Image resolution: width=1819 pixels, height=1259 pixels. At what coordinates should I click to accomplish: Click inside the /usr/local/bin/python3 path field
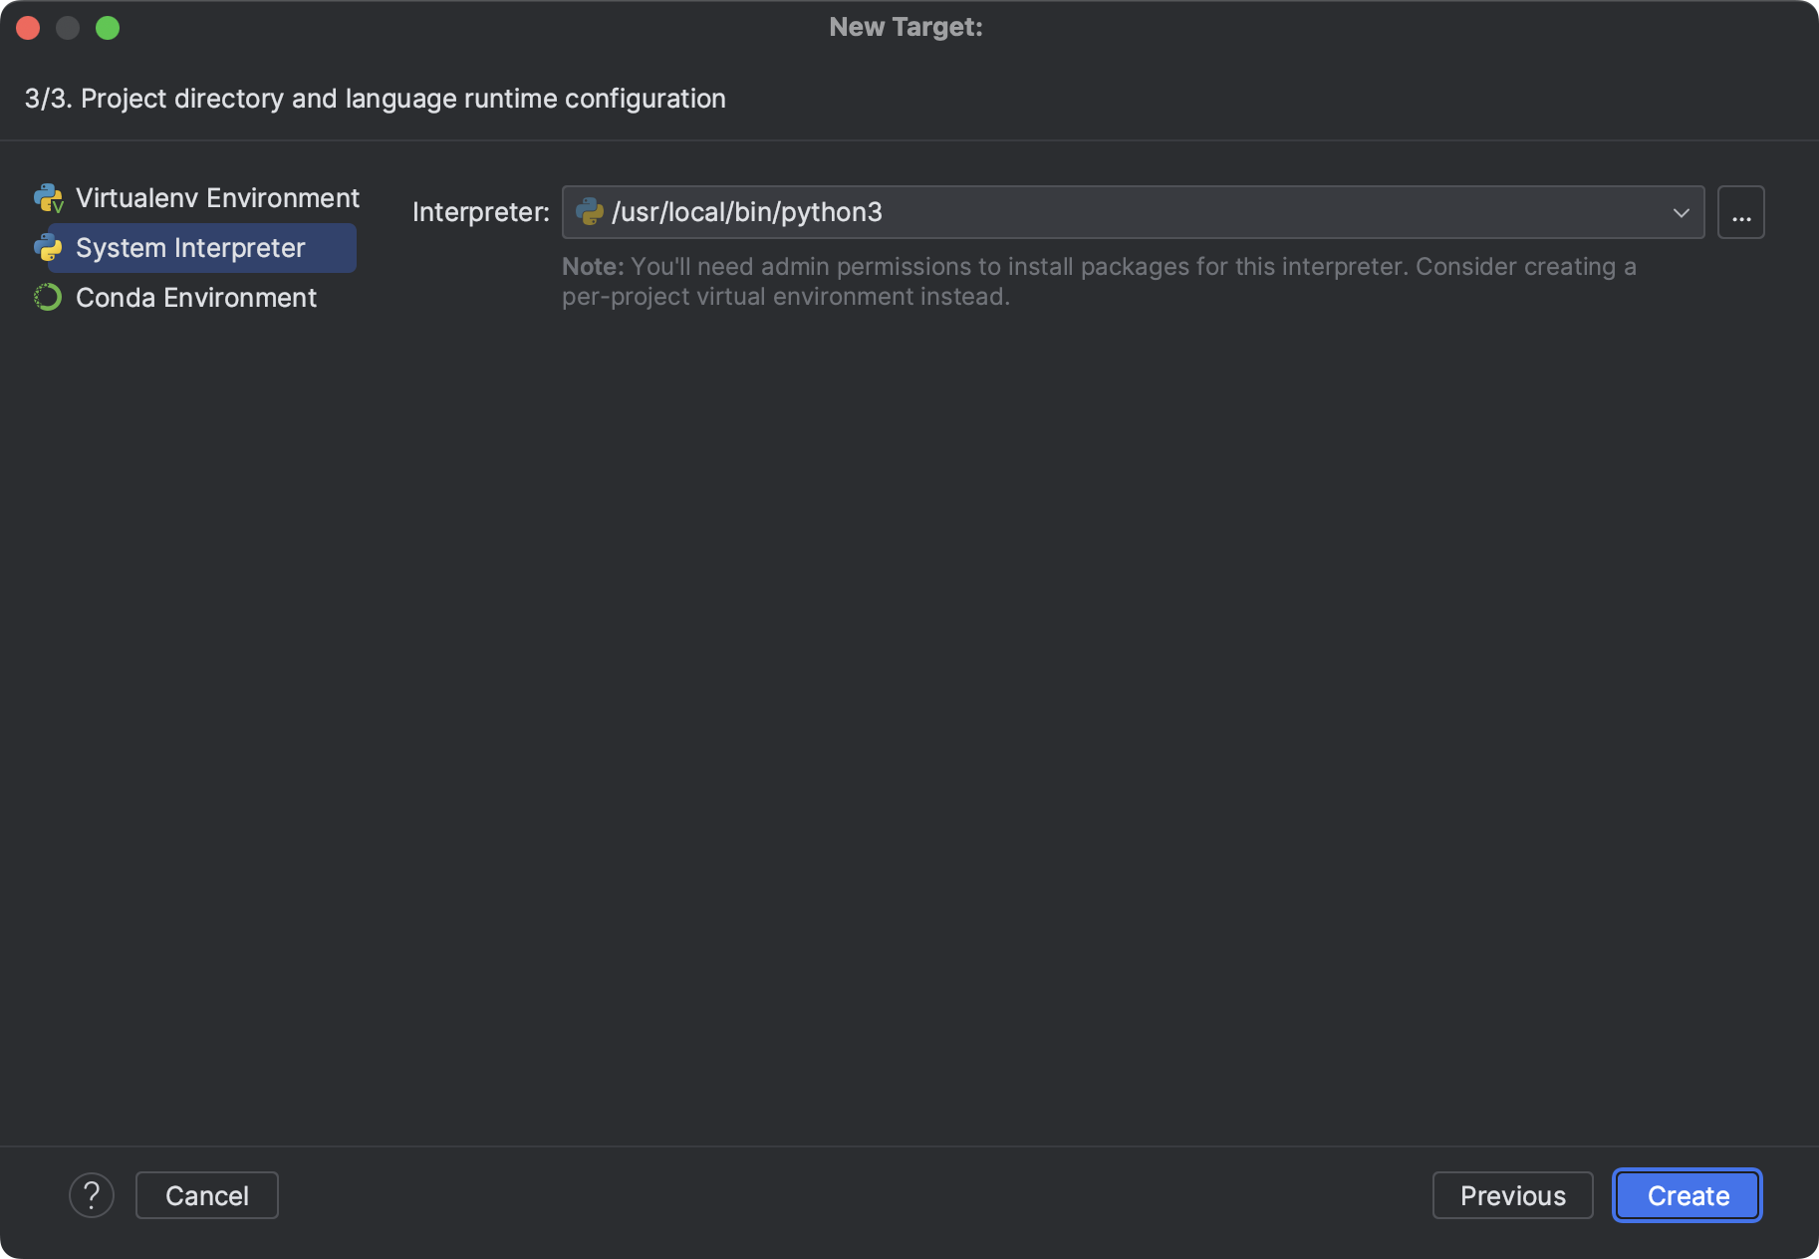[x=996, y=211]
